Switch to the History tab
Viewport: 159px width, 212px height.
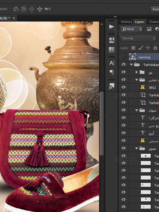(127, 22)
